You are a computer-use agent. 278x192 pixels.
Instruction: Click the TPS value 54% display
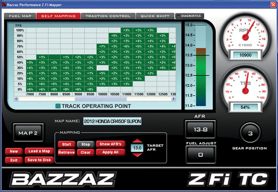coord(246,107)
